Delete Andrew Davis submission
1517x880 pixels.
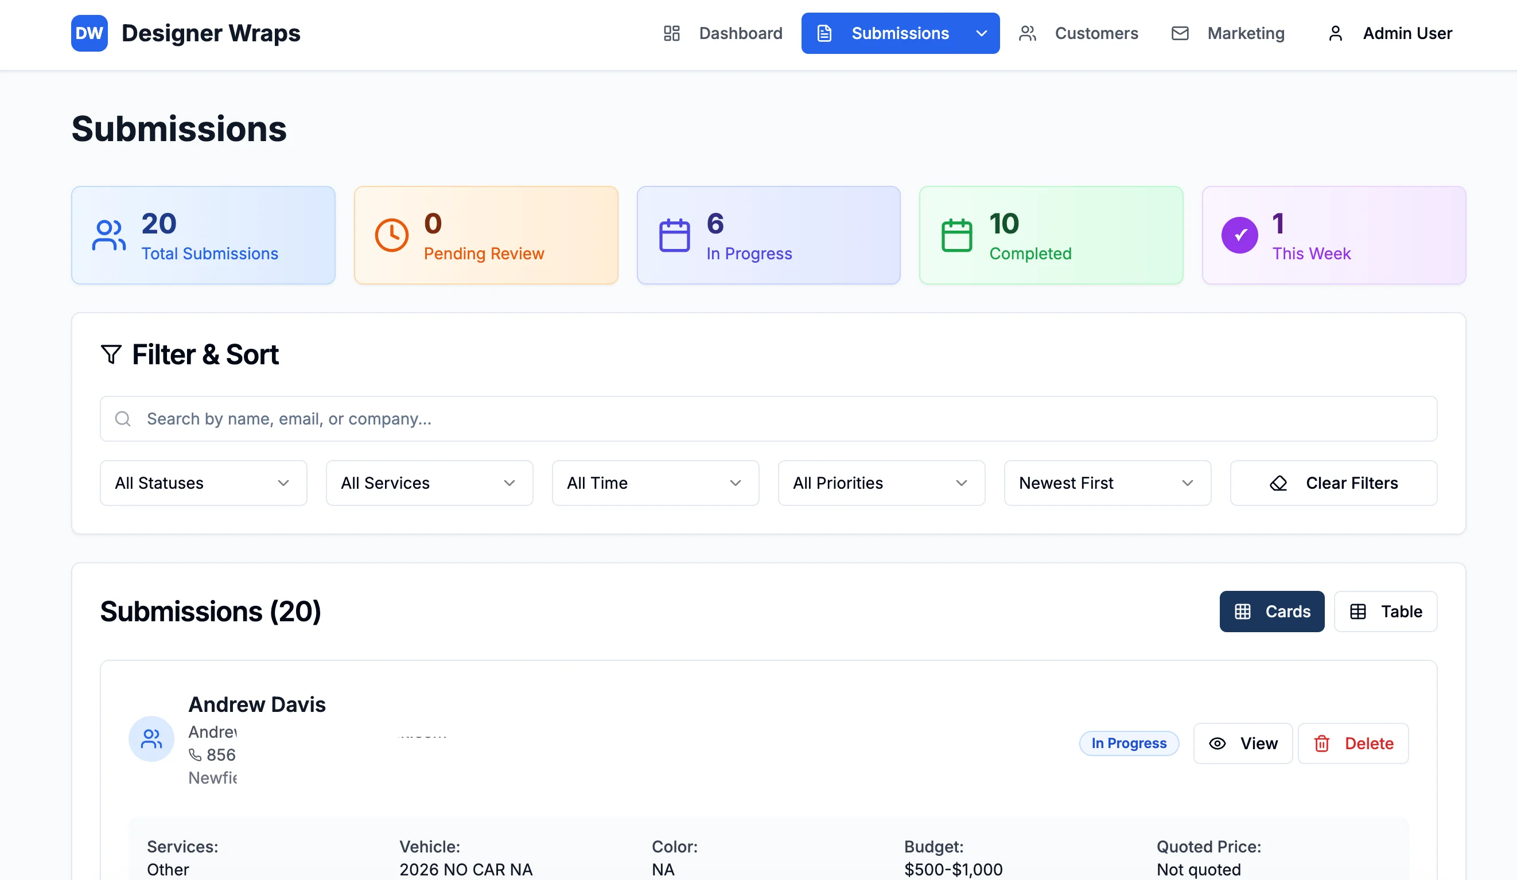[1353, 743]
